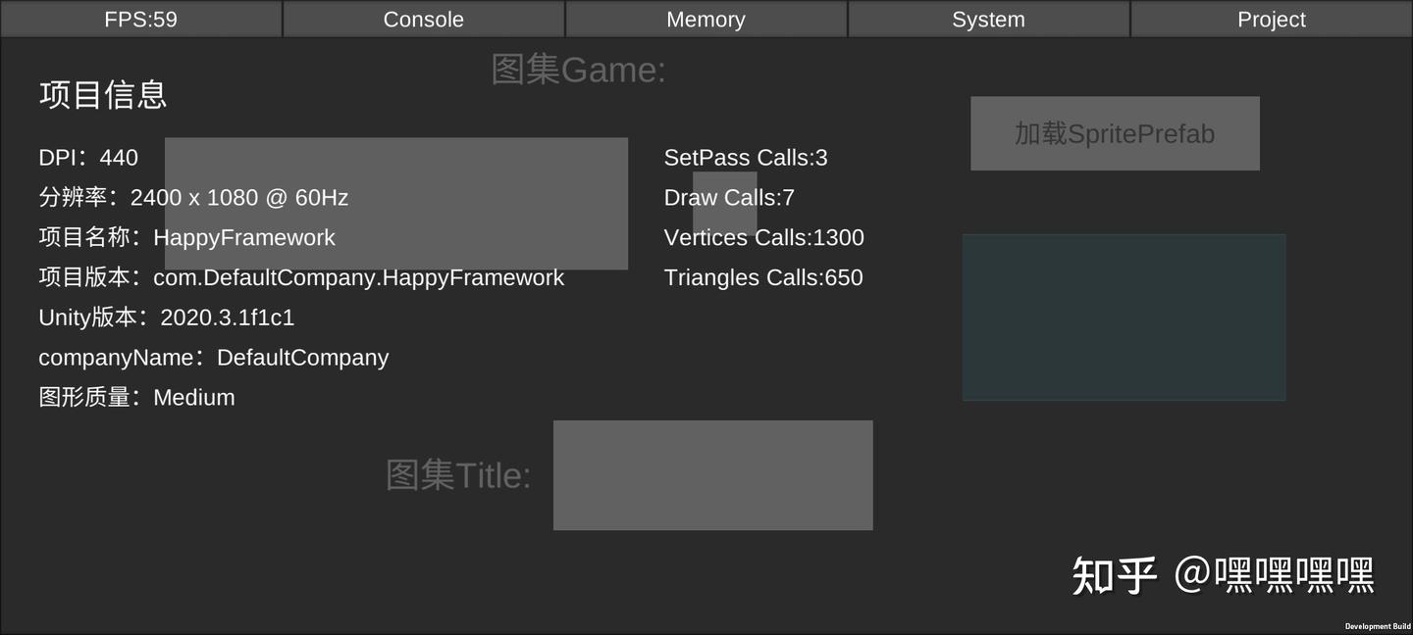Click the 图集Title atlas preview image
Image resolution: width=1413 pixels, height=635 pixels.
click(x=713, y=475)
